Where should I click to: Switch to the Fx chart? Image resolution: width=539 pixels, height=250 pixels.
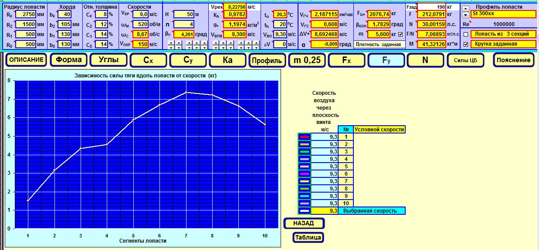(346, 60)
